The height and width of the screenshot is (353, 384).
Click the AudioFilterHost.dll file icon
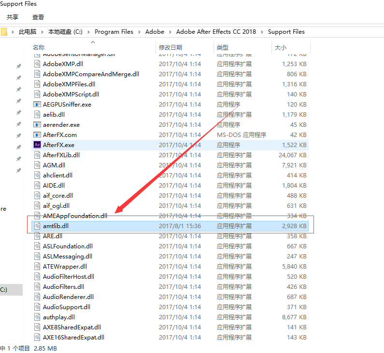click(x=37, y=276)
